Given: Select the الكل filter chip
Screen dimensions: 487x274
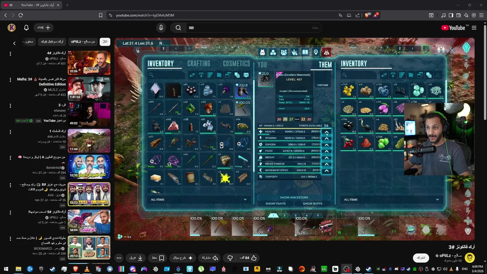Looking at the screenshot, I should point(105,41).
